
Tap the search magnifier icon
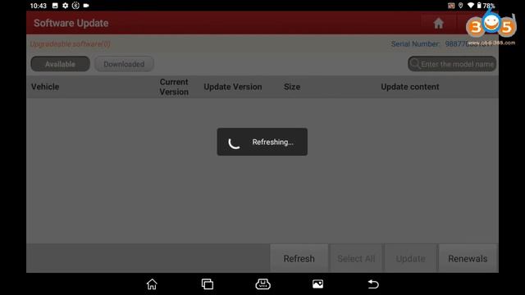(x=415, y=64)
